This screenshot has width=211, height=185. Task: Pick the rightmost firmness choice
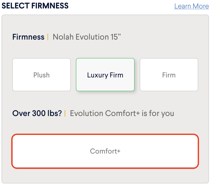(x=169, y=75)
